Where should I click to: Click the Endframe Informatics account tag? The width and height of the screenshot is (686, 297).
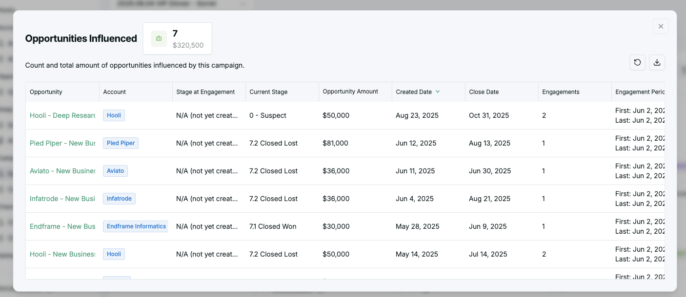136,226
